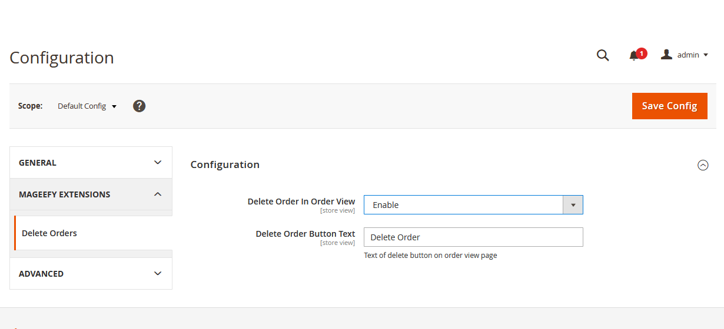The height and width of the screenshot is (329, 724).
Task: Collapse the MAGEEFY EXTENSIONS section
Action: tap(91, 194)
